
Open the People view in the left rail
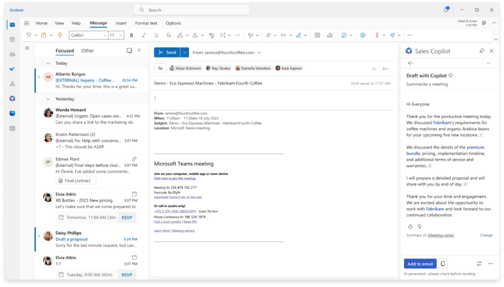tap(12, 54)
